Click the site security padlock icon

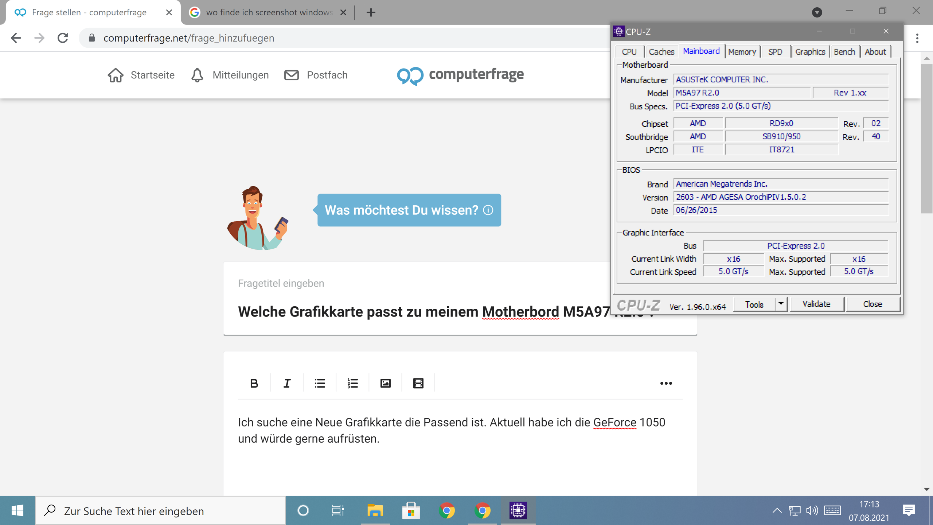[92, 38]
